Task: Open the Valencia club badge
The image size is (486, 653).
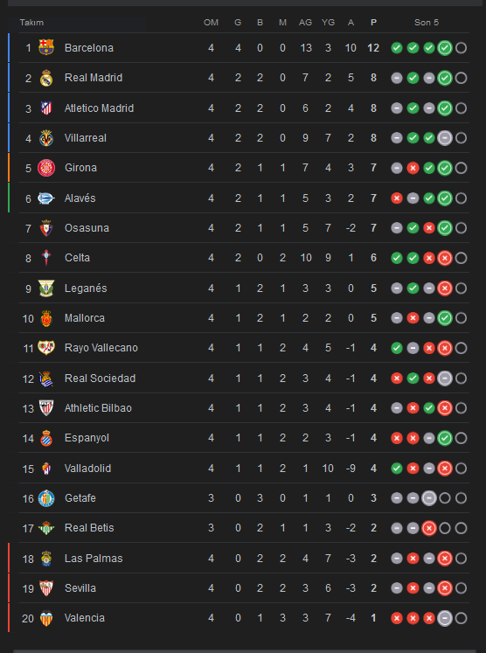Action: click(x=46, y=618)
